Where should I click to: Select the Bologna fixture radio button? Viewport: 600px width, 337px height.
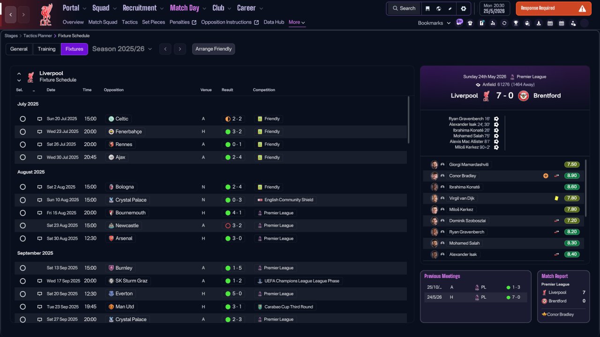pyautogui.click(x=22, y=187)
